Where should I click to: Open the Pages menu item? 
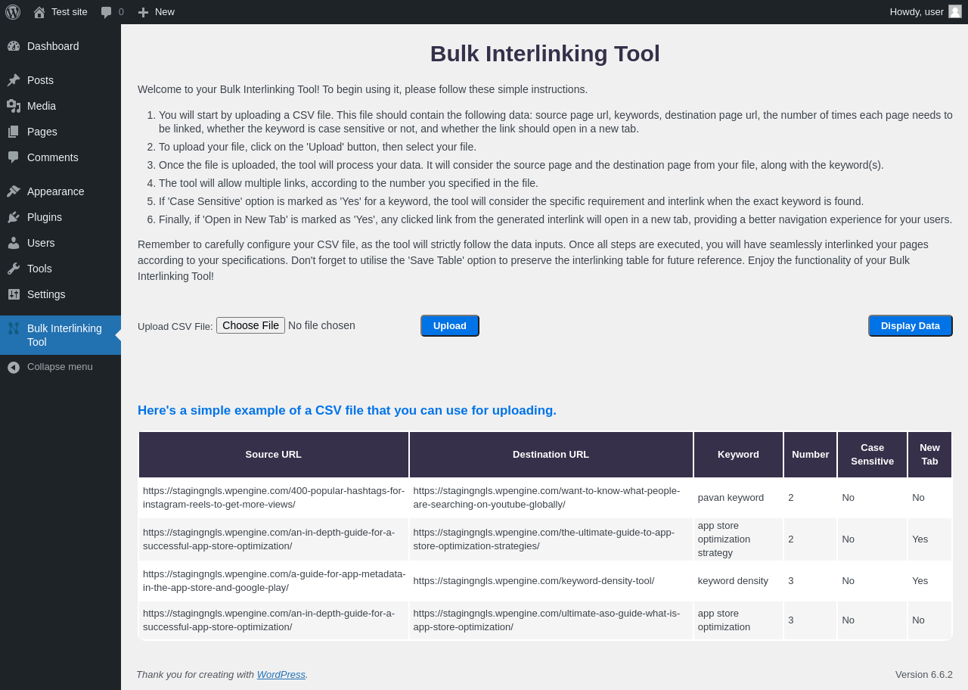coord(42,132)
